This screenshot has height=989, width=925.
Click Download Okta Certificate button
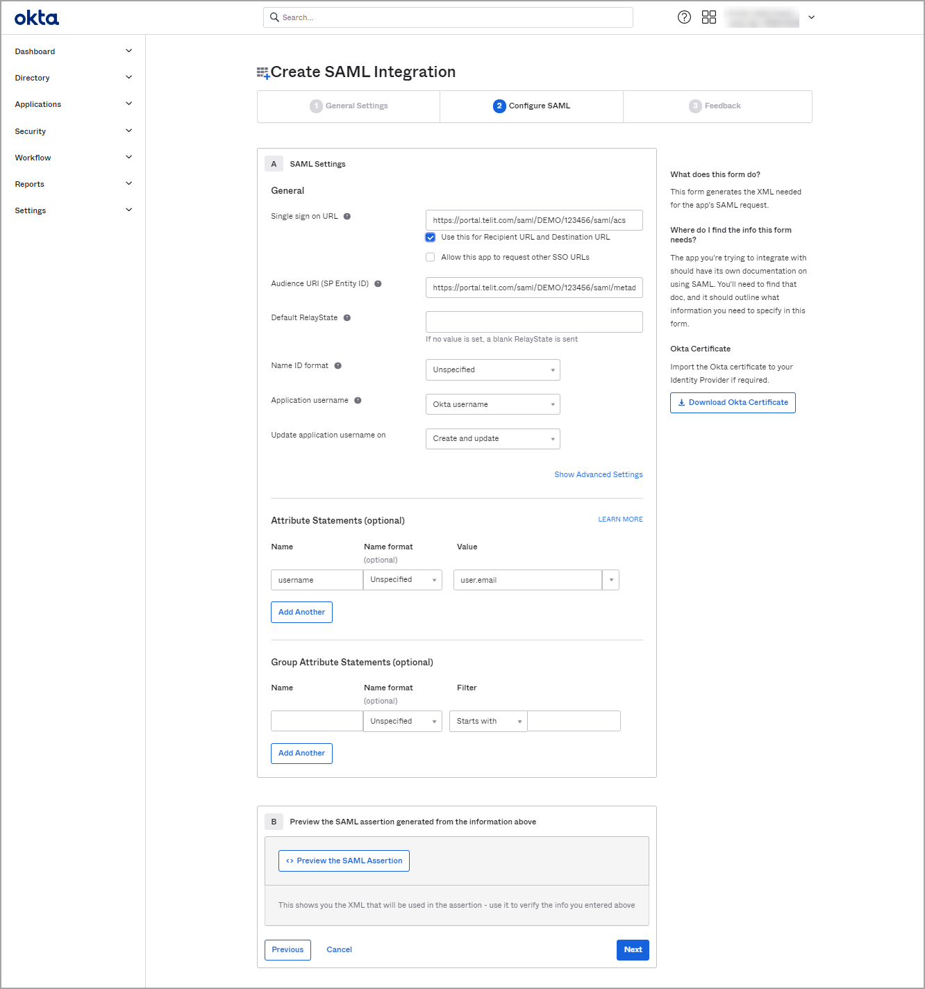(x=733, y=403)
